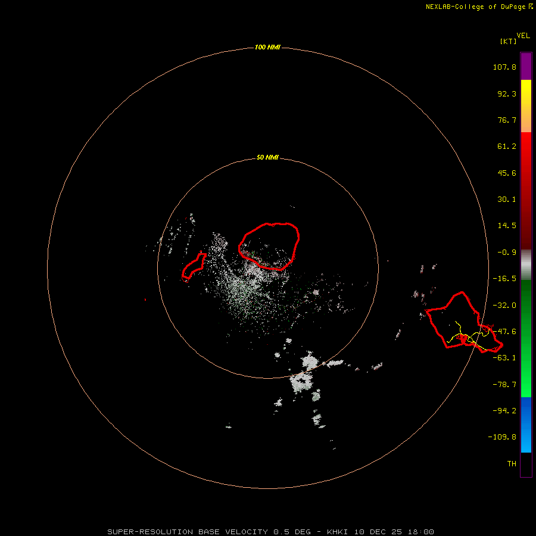Viewport: 536px width, 536px height.
Task: Select the 76.7 scale value
Action: pyautogui.click(x=507, y=120)
